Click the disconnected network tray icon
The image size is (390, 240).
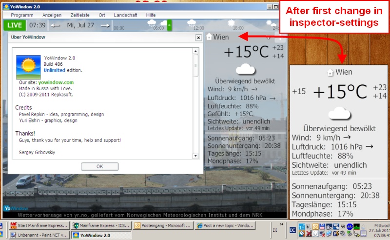(322, 234)
